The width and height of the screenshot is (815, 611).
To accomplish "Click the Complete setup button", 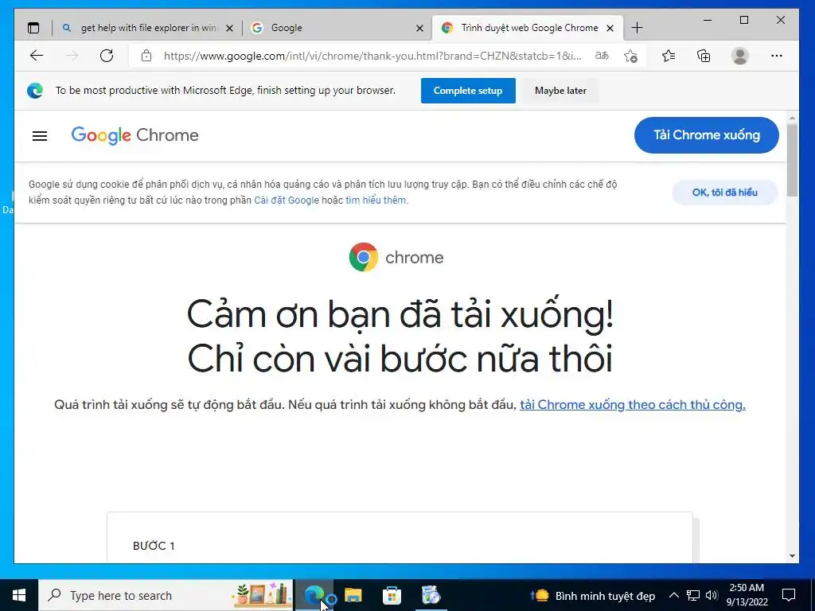I will pos(468,91).
